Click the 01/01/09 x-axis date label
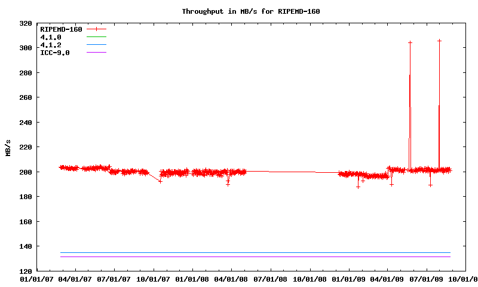478x287 pixels. coord(348,278)
